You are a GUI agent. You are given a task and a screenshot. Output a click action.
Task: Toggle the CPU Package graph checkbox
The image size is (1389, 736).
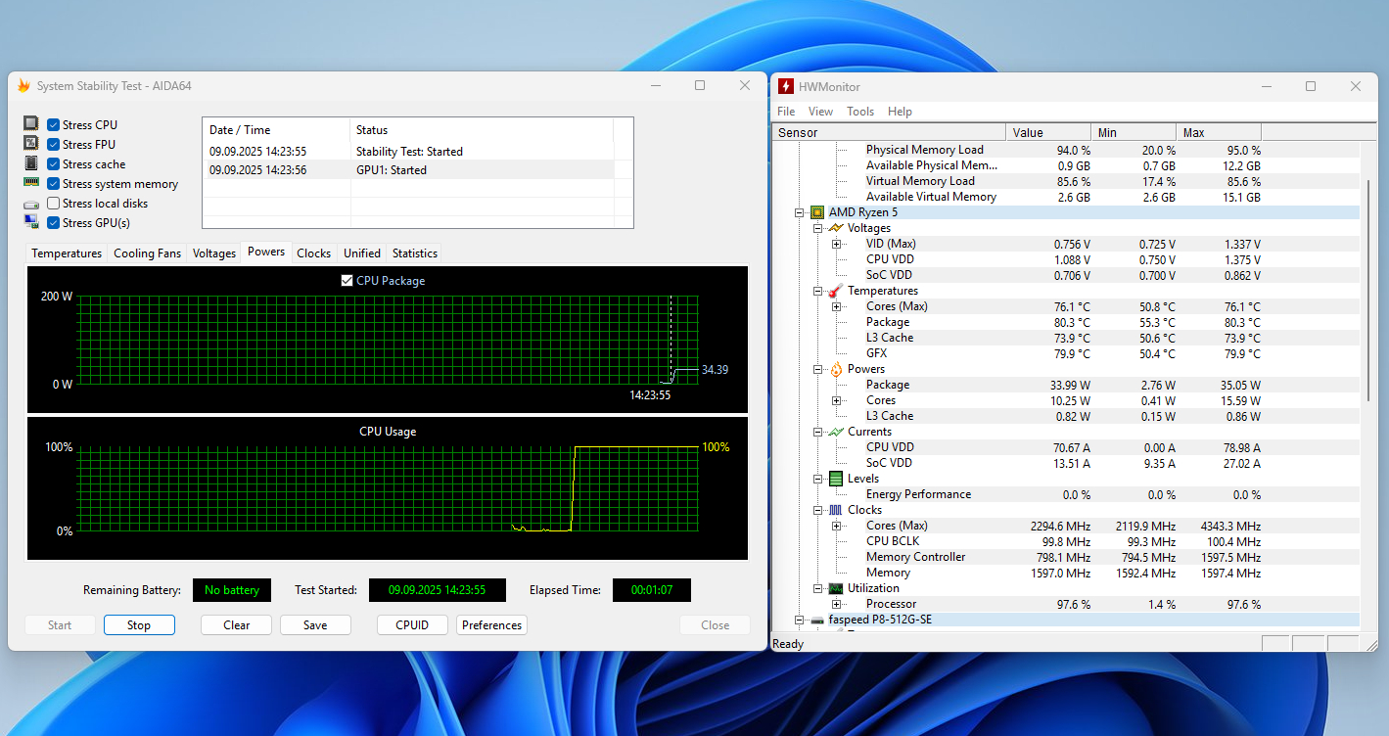(347, 281)
